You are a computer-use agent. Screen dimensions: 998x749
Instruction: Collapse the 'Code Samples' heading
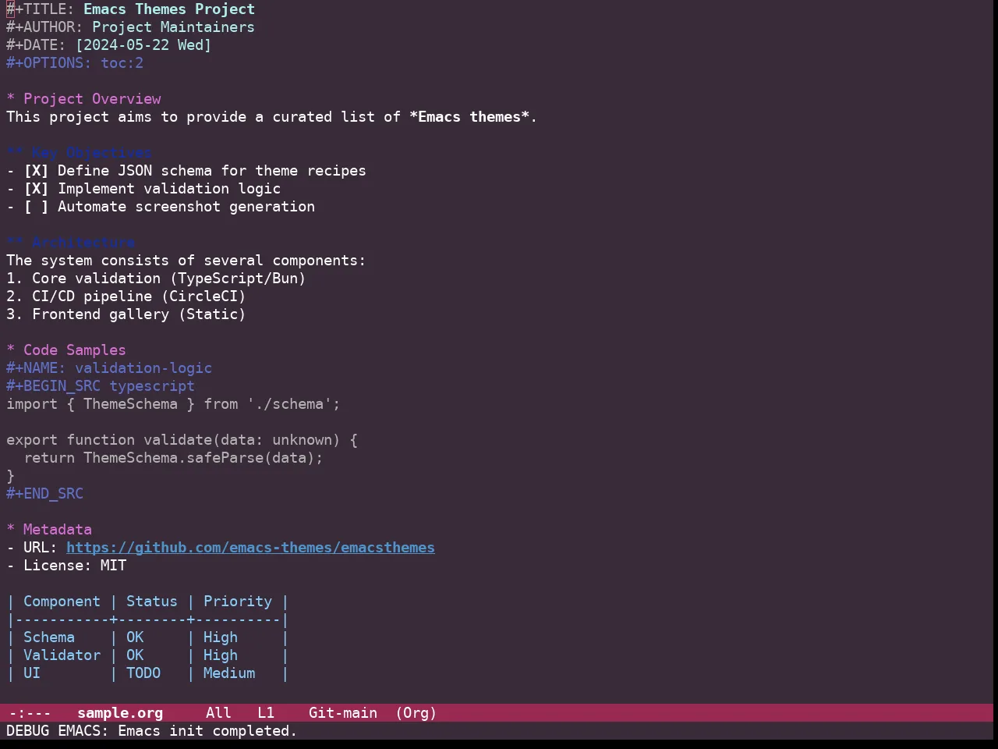click(66, 350)
